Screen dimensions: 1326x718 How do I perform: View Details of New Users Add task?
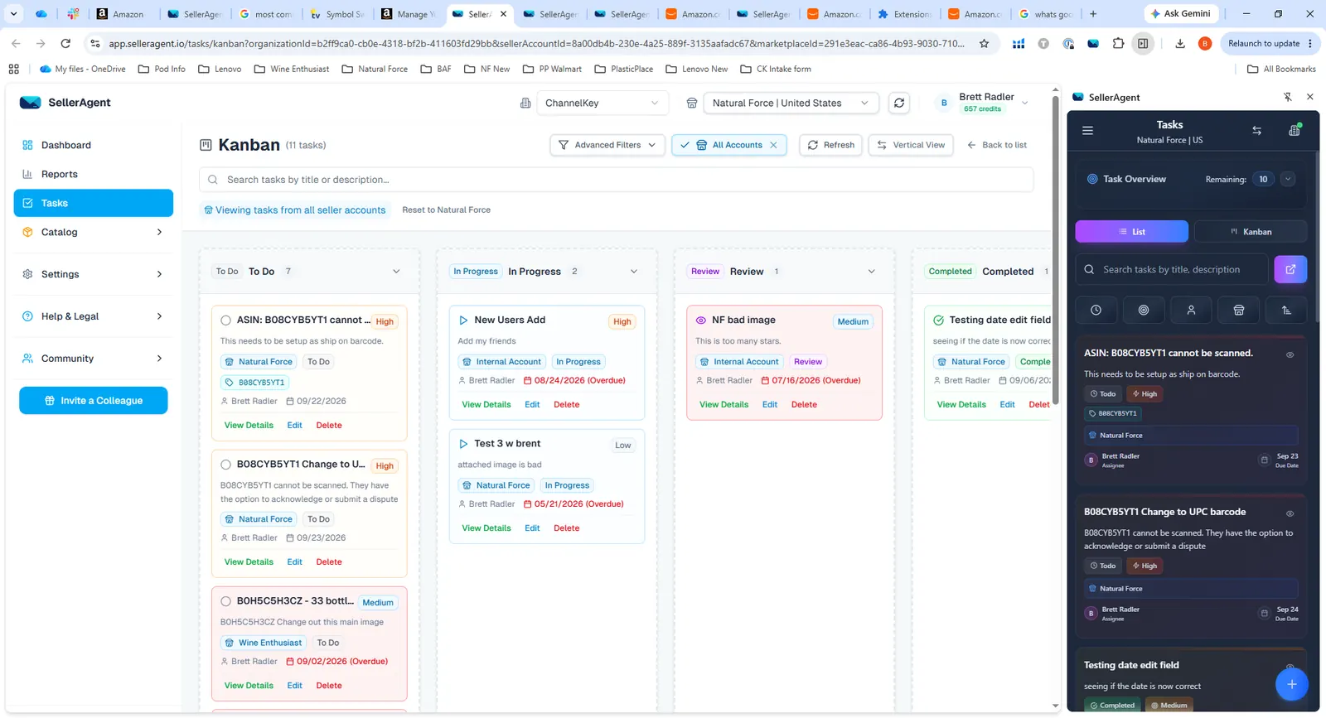(486, 405)
